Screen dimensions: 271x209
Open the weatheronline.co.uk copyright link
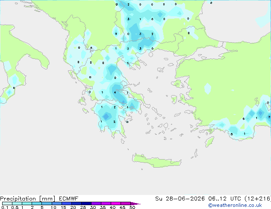point(235,205)
